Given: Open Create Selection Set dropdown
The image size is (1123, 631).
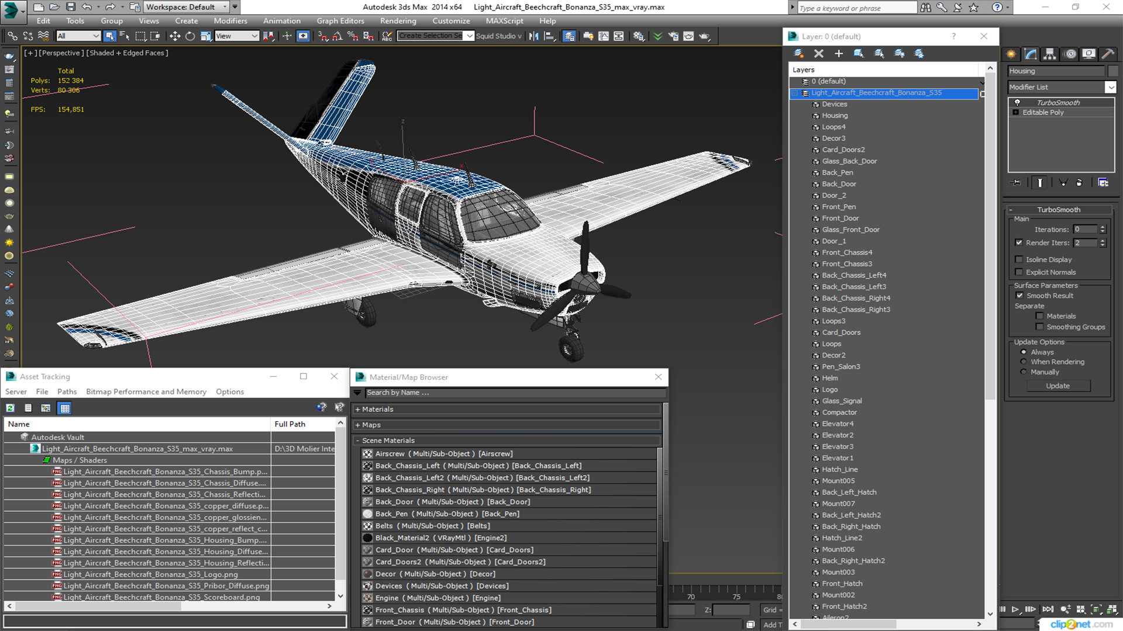Looking at the screenshot, I should pyautogui.click(x=469, y=36).
